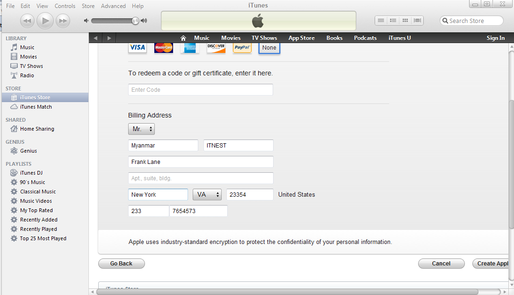514x295 pixels.
Task: Click the Go Back button
Action: (x=121, y=264)
